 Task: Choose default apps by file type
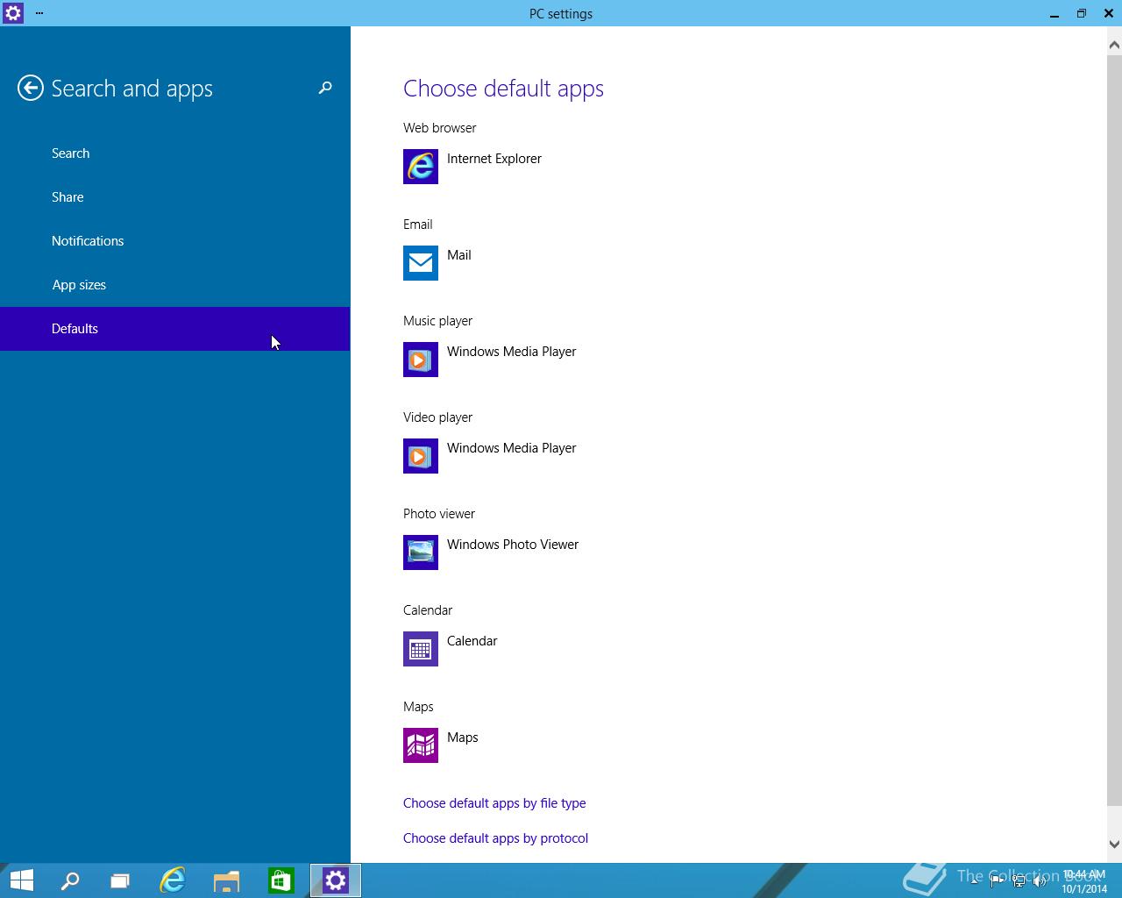click(x=494, y=803)
